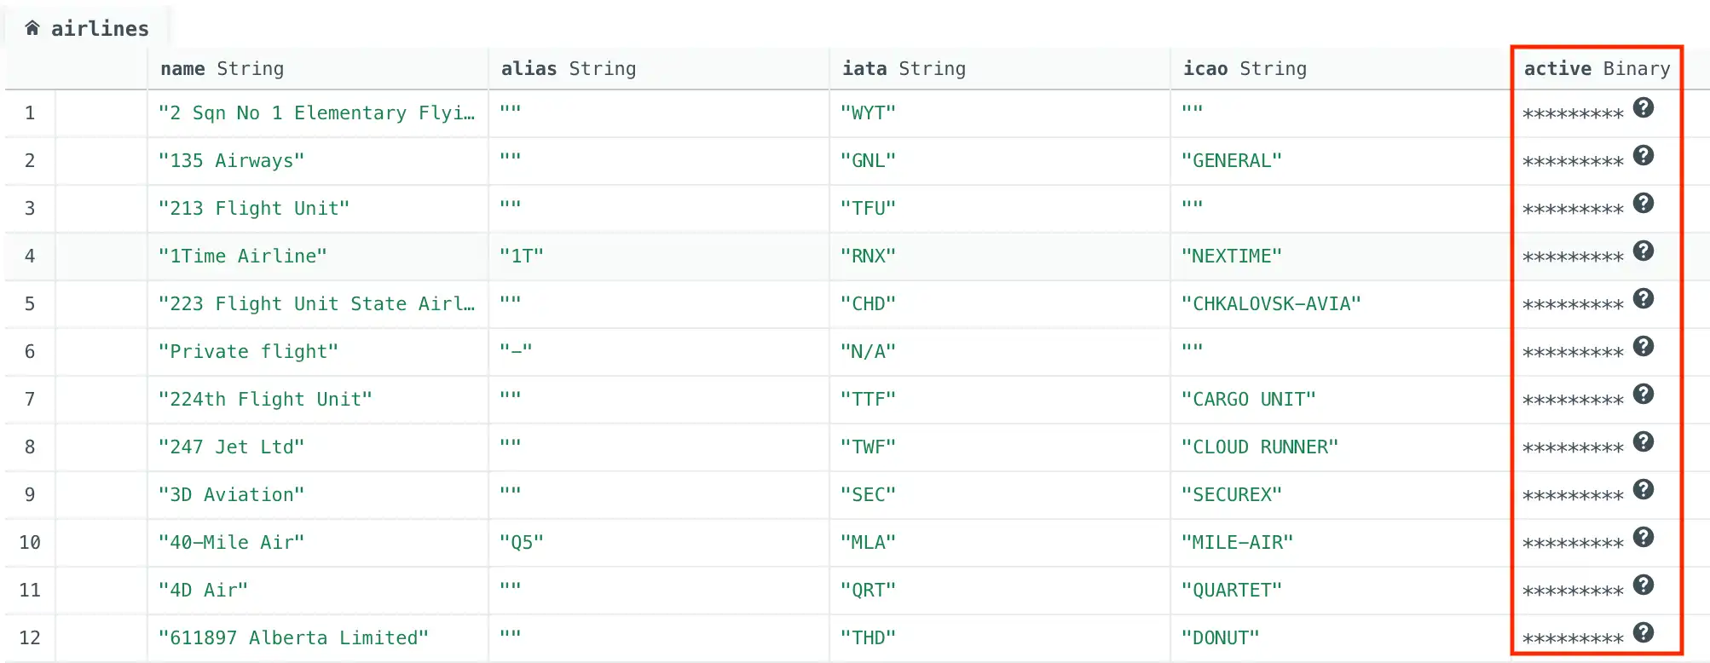Click the "CHKALOVSK-AVIA" icao cell
Image resolution: width=1710 pixels, height=663 pixels.
pos(1270,304)
